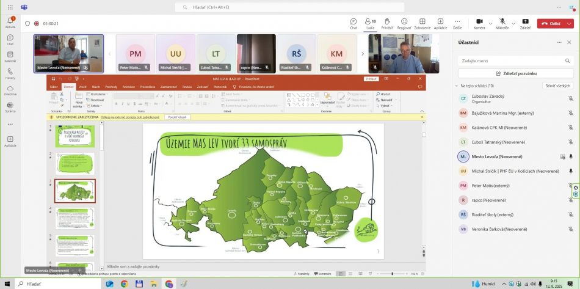Open Aktivita in the Teams sidebar
The image size is (580, 289).
tap(10, 22)
